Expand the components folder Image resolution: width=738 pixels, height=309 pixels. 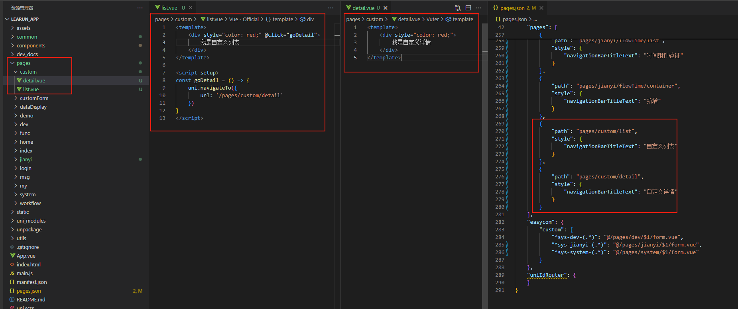tap(31, 46)
